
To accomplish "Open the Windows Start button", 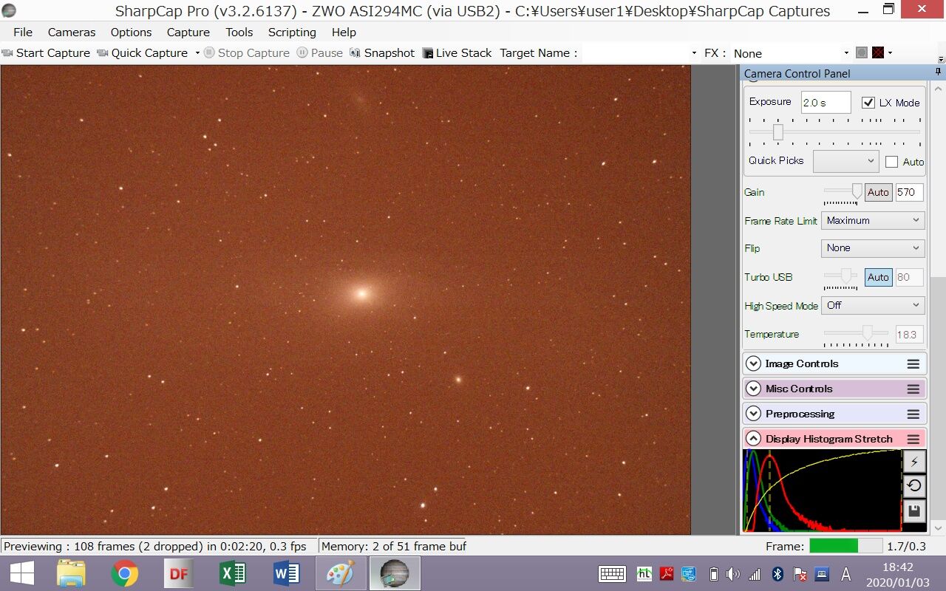I will (x=21, y=573).
